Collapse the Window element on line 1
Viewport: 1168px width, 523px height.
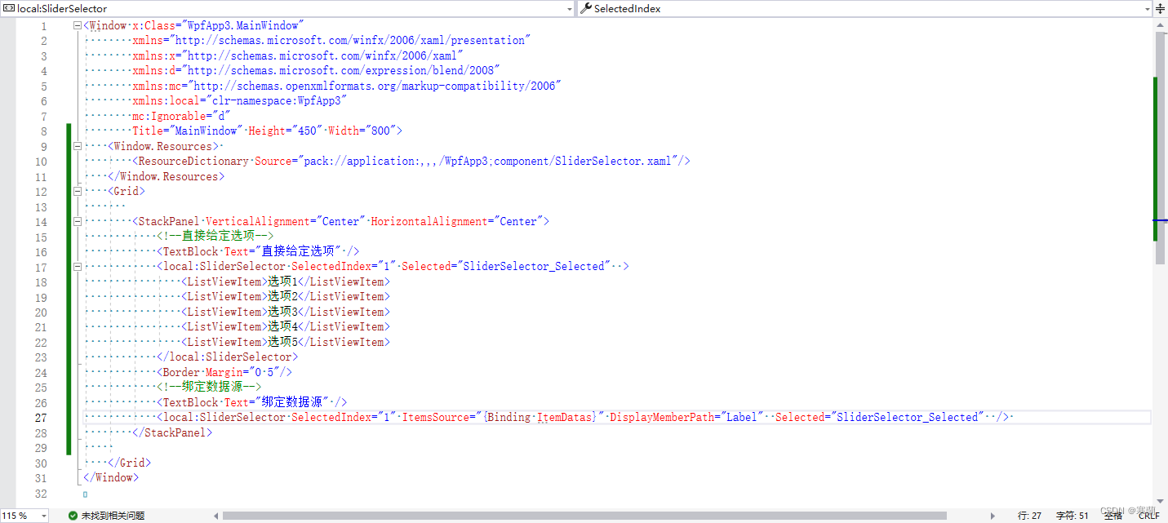tap(77, 24)
